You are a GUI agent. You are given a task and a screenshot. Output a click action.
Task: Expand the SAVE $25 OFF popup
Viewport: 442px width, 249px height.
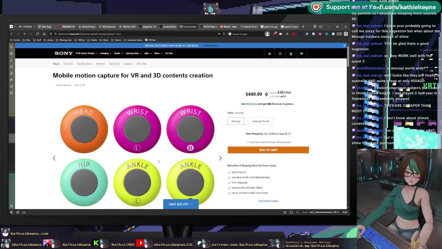(x=181, y=204)
